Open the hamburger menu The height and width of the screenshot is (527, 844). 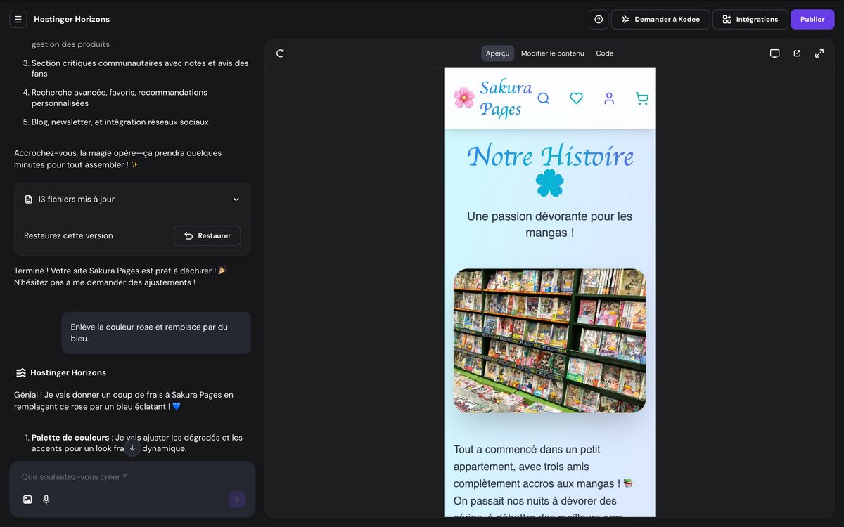pyautogui.click(x=18, y=20)
